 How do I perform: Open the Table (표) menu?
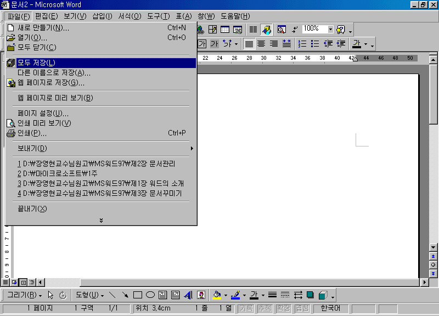click(184, 16)
